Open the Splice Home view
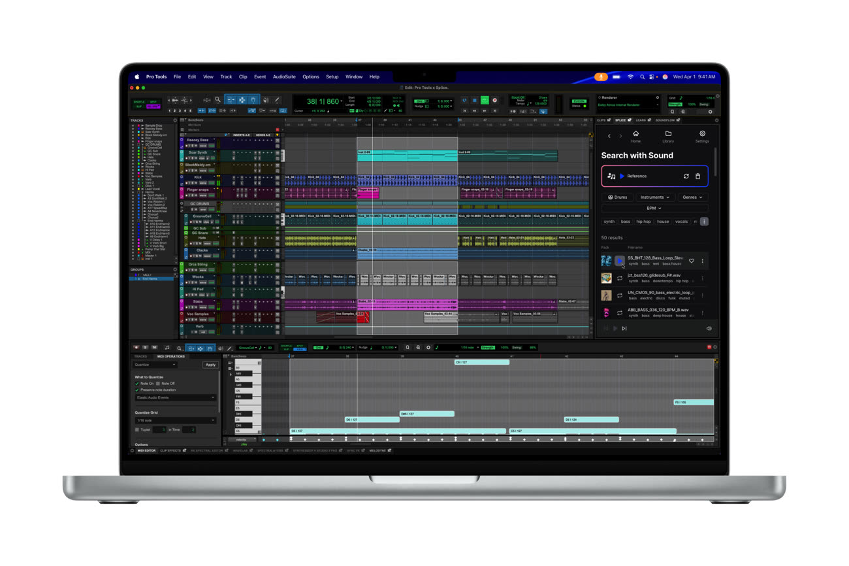849x566 pixels. click(x=635, y=136)
